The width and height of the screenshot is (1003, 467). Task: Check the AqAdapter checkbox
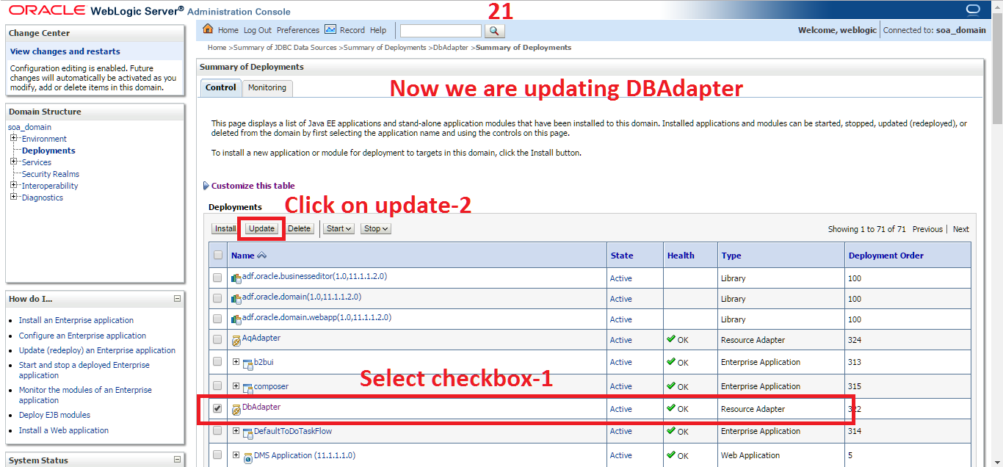click(x=217, y=339)
